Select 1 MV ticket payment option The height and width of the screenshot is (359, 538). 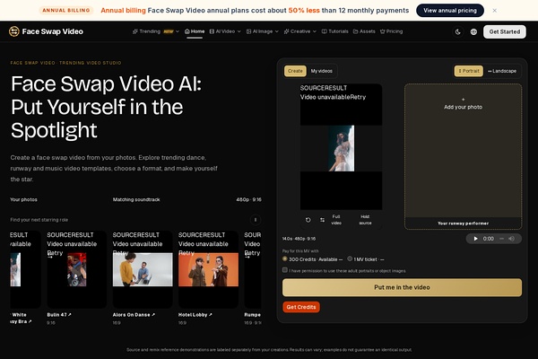click(350, 258)
